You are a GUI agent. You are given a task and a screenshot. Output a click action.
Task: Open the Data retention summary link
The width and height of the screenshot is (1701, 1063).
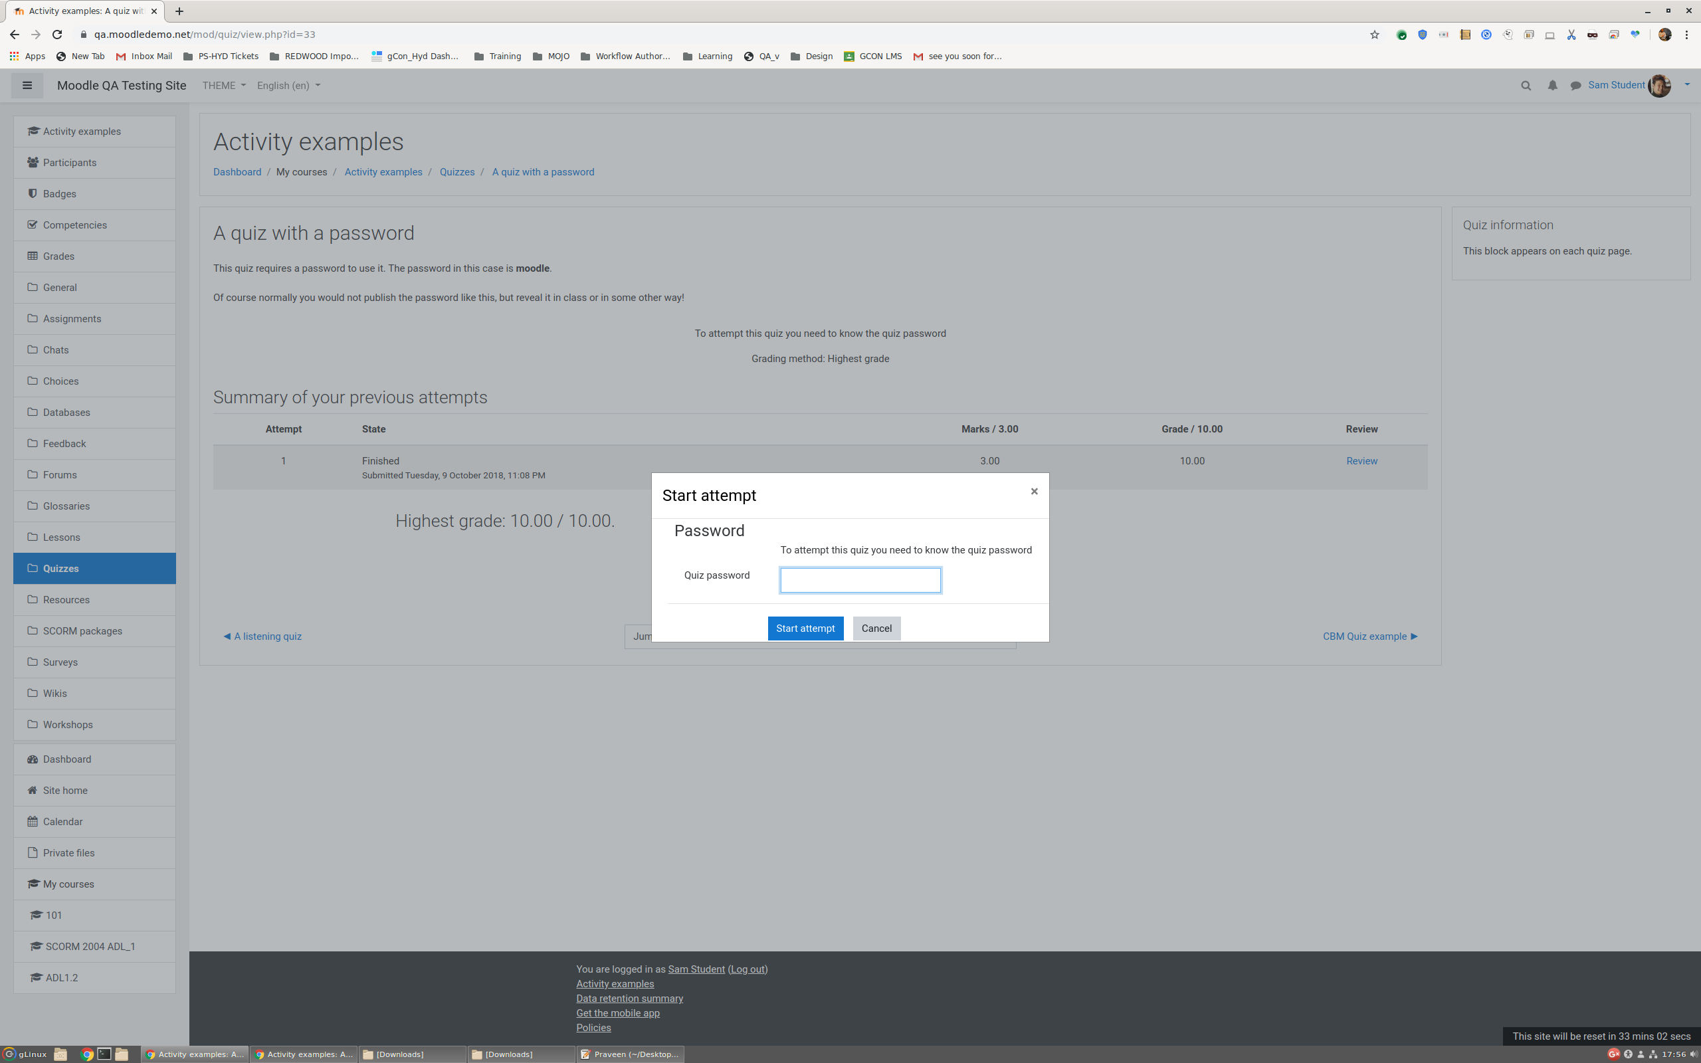pos(629,999)
